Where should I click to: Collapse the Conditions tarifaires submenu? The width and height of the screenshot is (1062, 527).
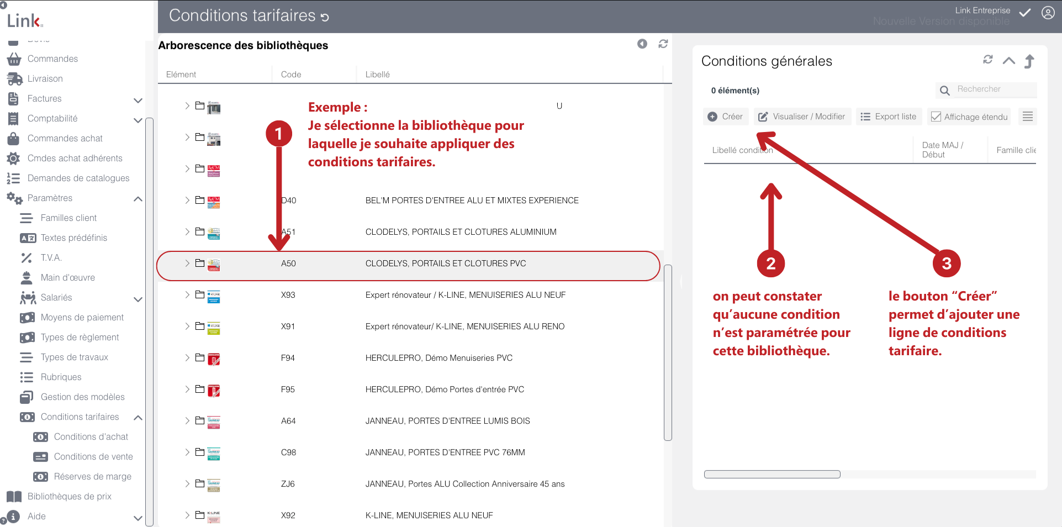click(x=138, y=418)
